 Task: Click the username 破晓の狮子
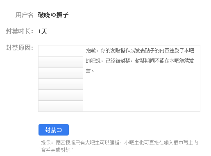53,15
